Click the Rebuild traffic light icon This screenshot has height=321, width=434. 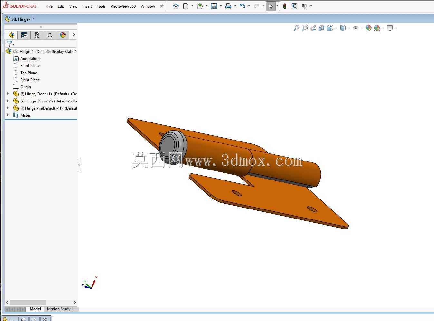pos(285,6)
